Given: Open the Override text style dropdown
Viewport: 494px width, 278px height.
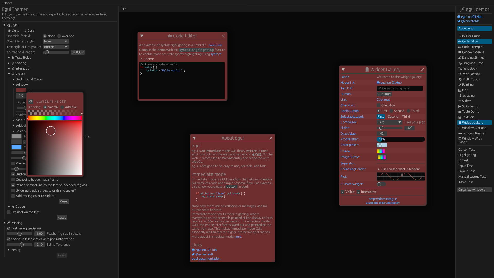Looking at the screenshot, I should click(56, 41).
